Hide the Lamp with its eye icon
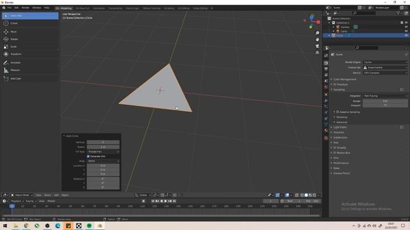Screen dimensions: 410x230 click(x=406, y=31)
